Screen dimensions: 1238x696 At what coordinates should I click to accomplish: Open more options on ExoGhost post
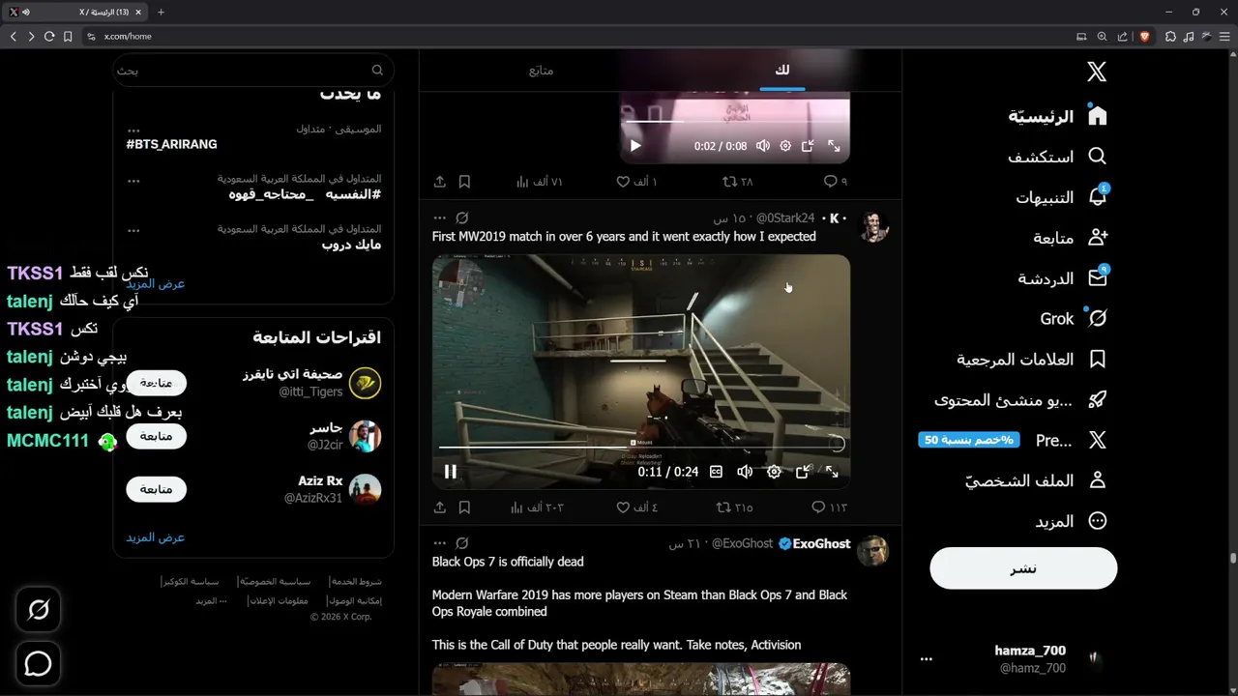(x=440, y=543)
